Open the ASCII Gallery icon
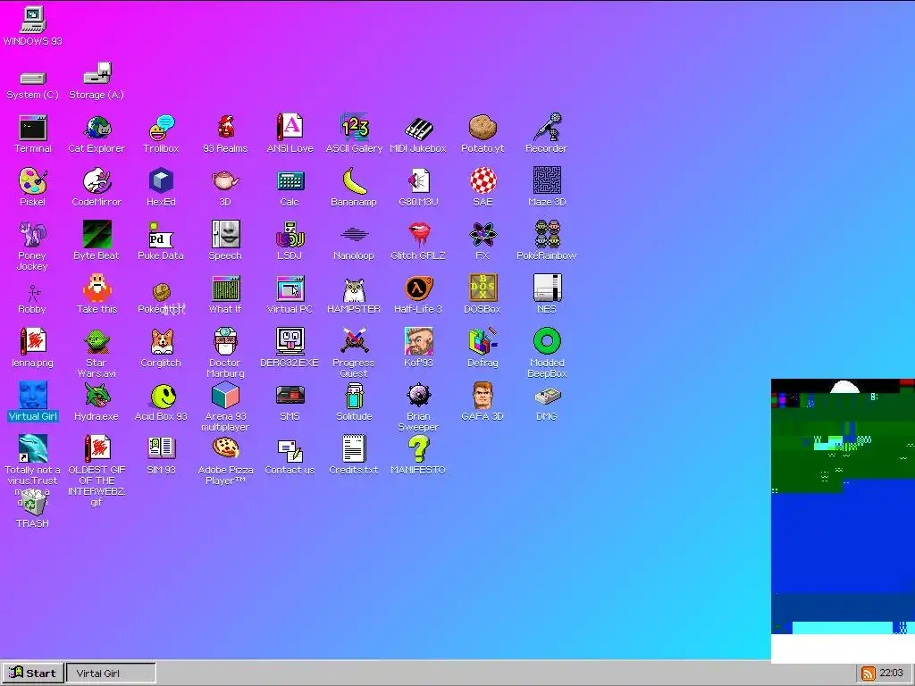The image size is (915, 686). (x=354, y=128)
